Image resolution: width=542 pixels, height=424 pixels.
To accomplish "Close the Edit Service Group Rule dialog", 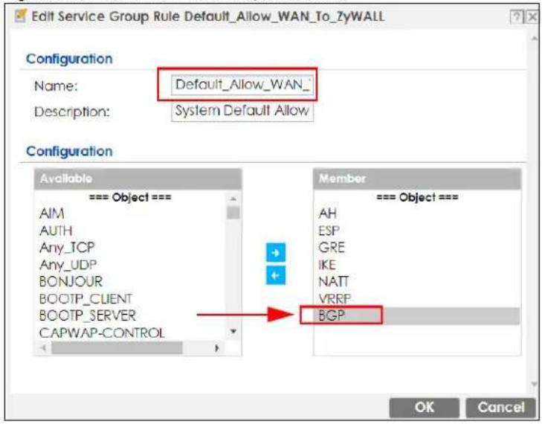I will point(532,16).
